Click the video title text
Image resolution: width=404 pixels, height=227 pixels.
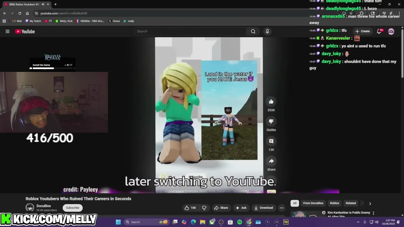pyautogui.click(x=78, y=199)
